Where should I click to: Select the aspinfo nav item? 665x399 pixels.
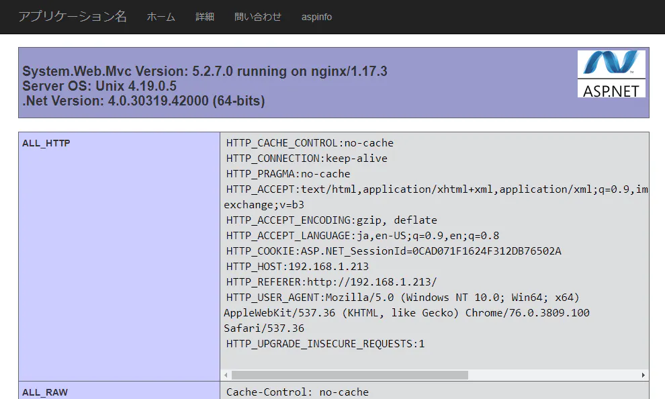pos(316,17)
